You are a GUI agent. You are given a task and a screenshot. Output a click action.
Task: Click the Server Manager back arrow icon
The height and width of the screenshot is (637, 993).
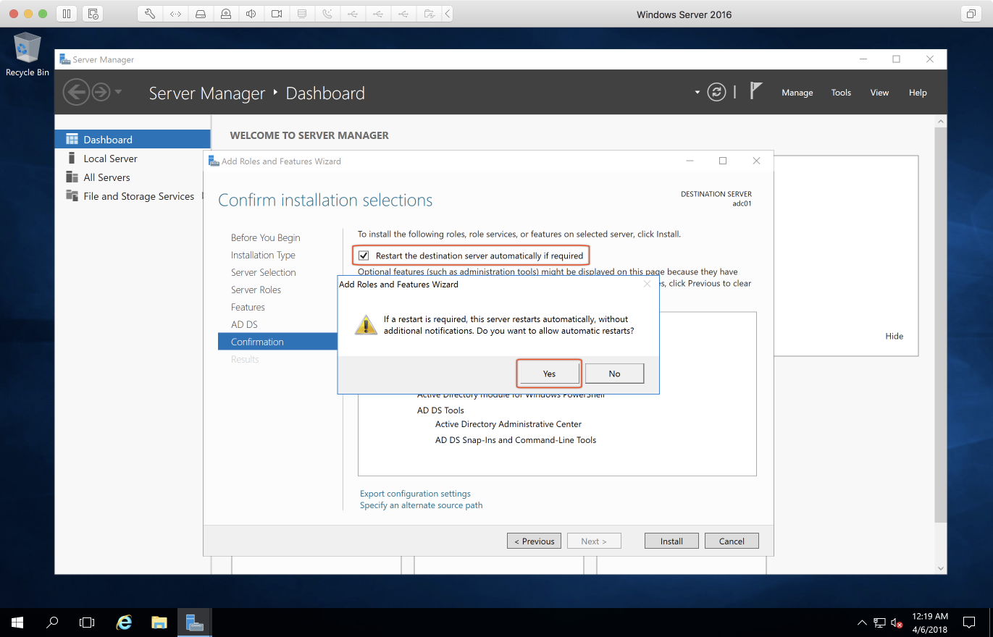pyautogui.click(x=75, y=92)
